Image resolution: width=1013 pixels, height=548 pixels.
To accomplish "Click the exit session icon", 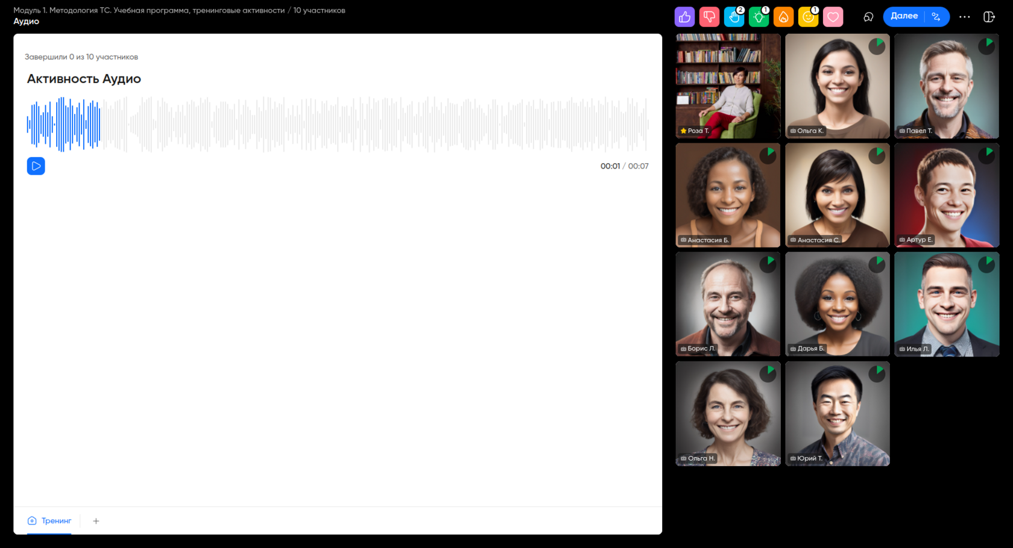I will 989,17.
